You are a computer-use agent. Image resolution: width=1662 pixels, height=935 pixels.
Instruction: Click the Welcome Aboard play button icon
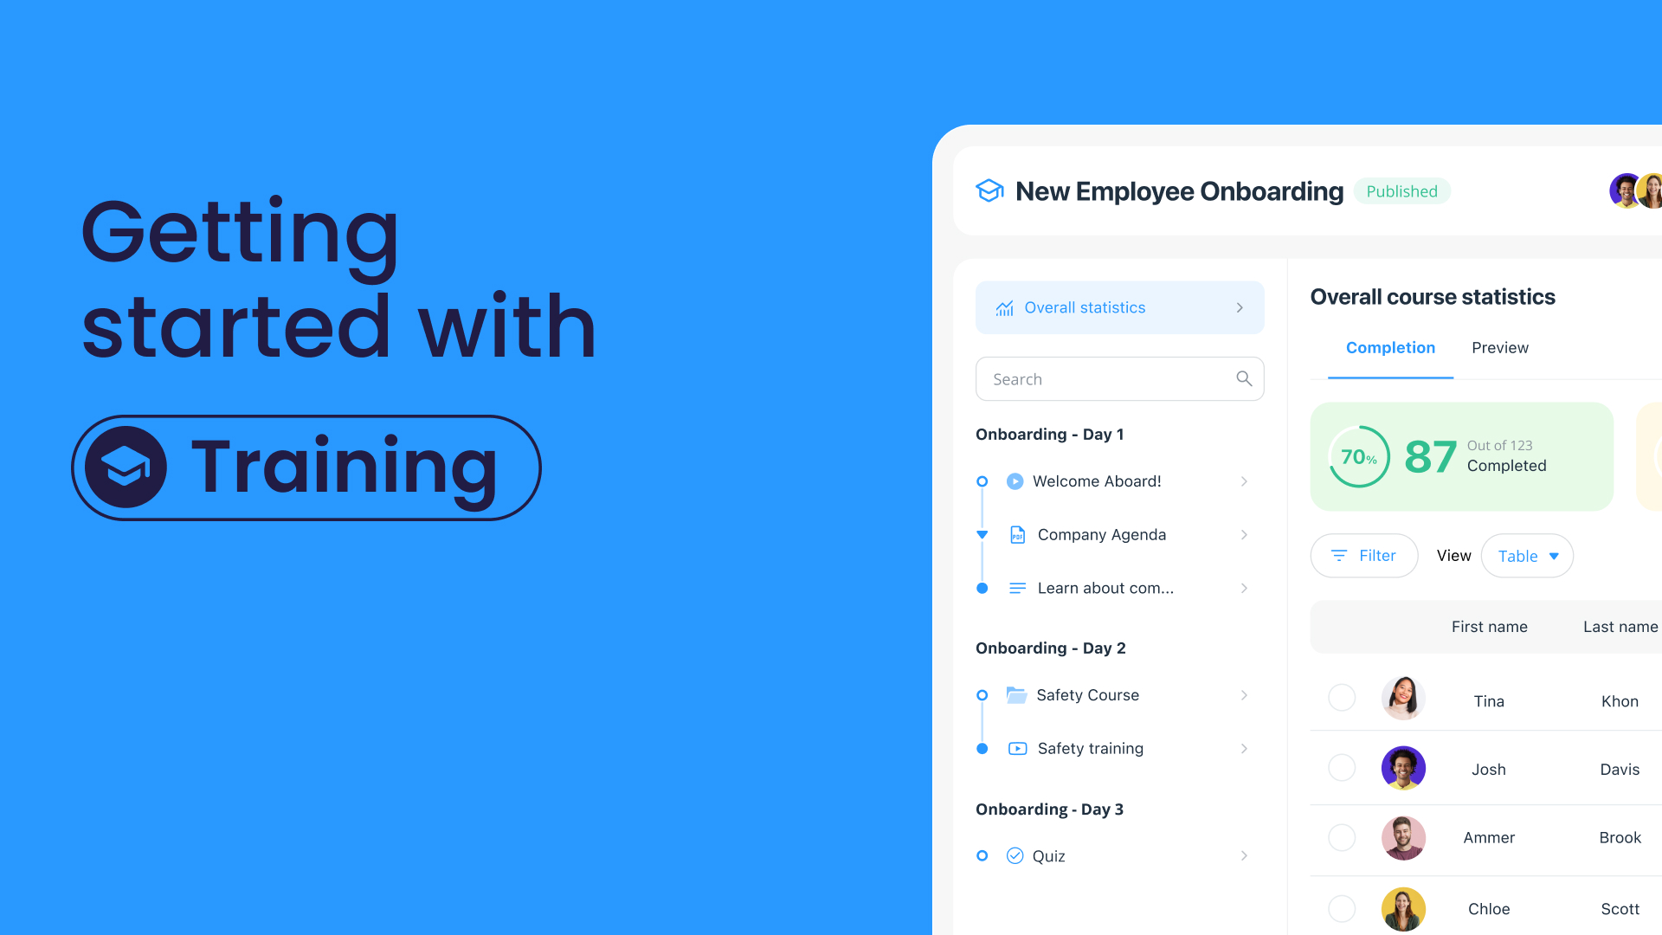[x=1015, y=480]
